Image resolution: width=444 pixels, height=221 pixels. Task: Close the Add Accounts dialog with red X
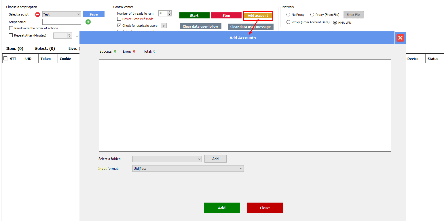click(x=400, y=38)
